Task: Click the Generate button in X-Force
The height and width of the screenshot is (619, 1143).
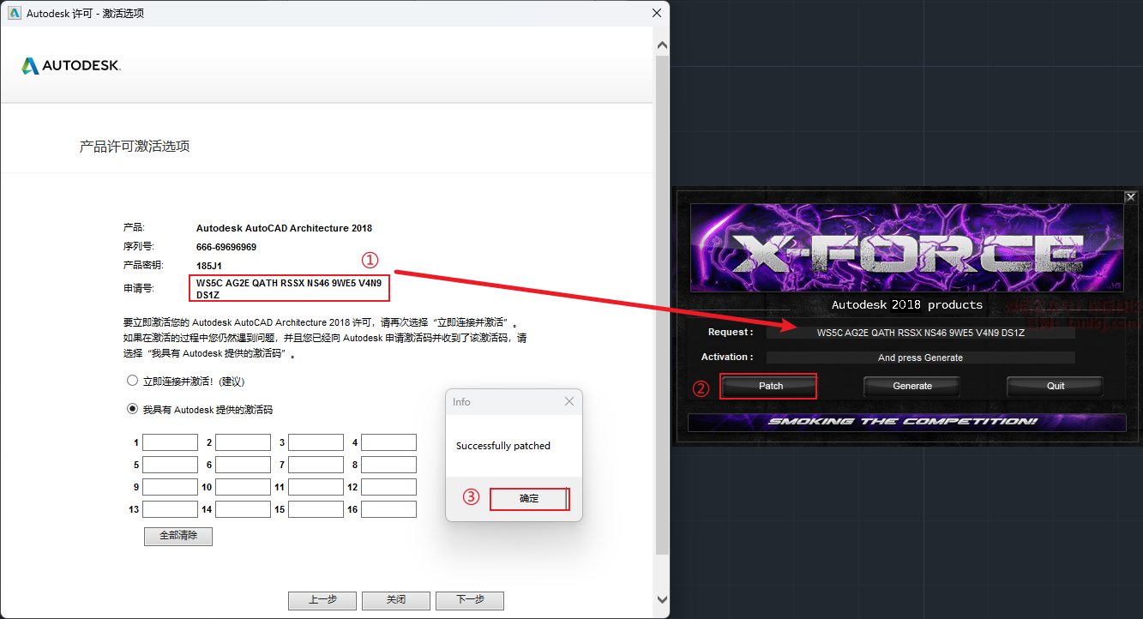Action: point(912,386)
